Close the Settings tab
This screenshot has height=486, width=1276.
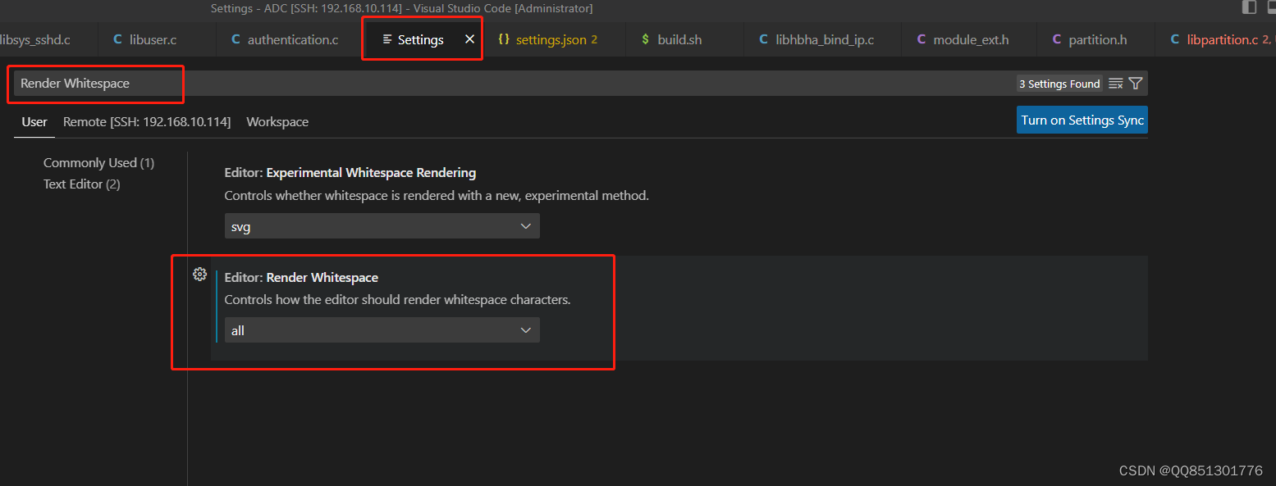point(469,39)
